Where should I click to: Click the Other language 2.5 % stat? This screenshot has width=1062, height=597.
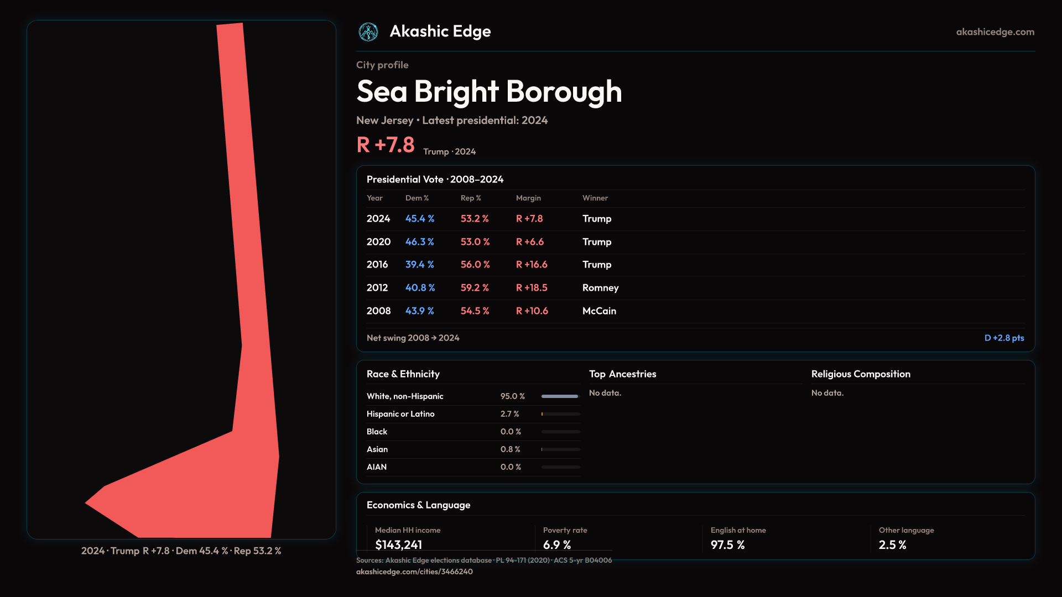(x=892, y=544)
